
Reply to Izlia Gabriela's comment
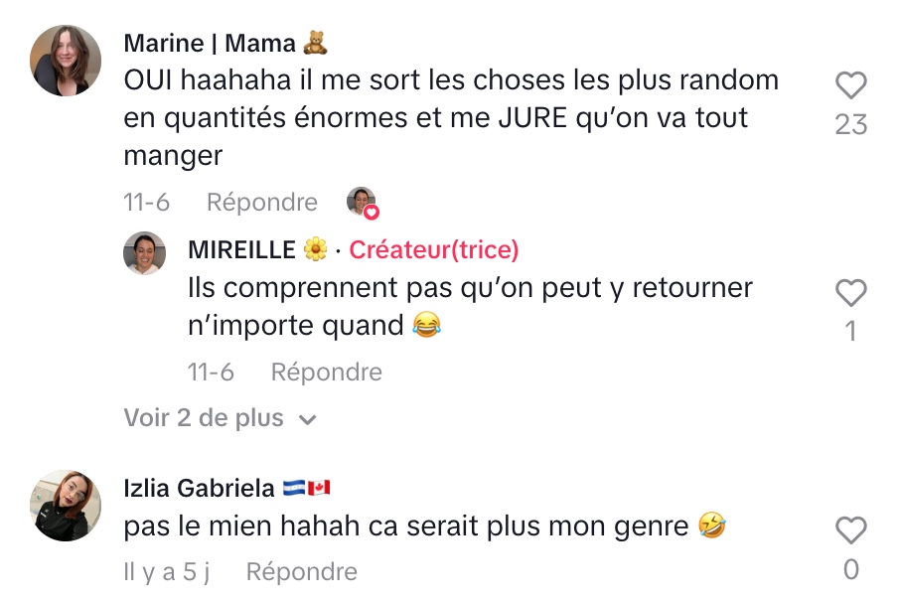click(301, 572)
